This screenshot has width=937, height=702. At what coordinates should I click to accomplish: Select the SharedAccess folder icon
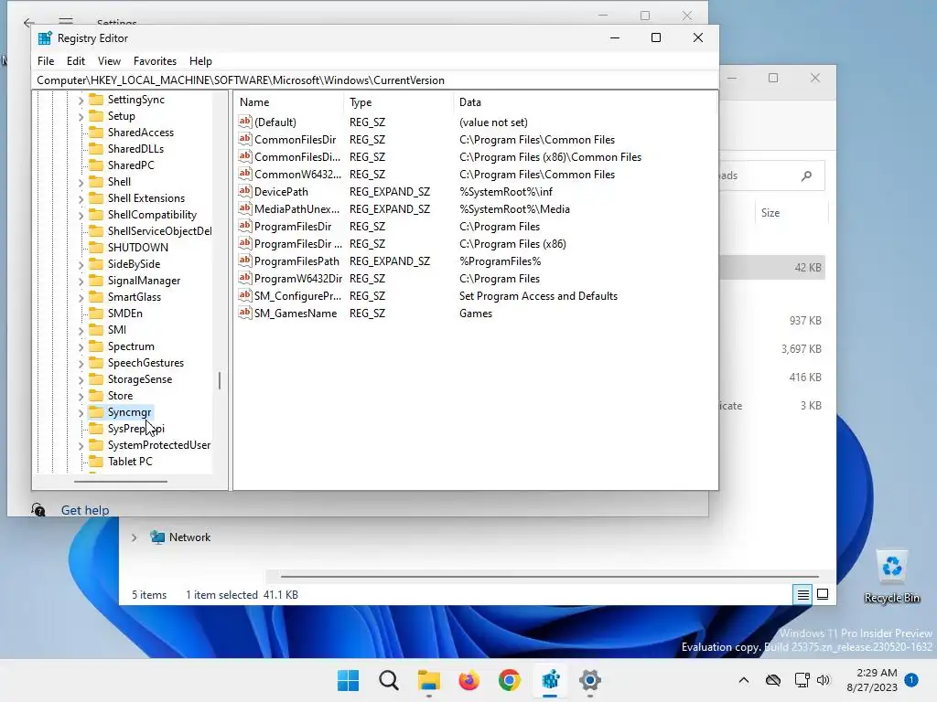95,132
